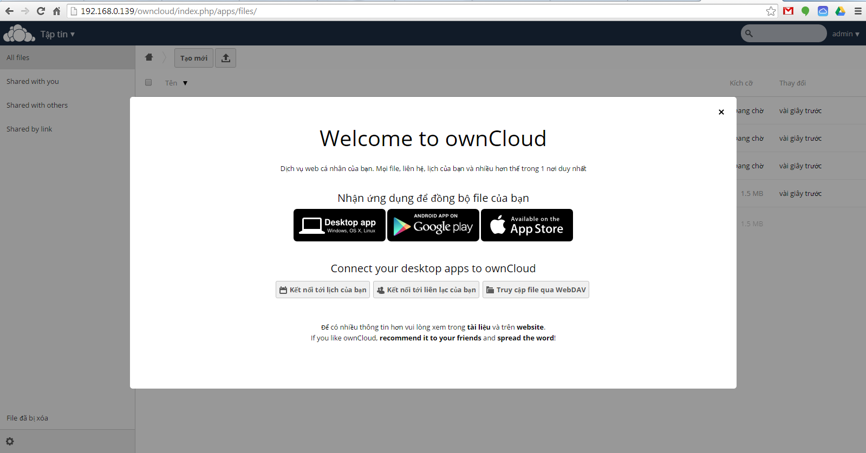Reload the page with the refresh icon

(x=41, y=11)
